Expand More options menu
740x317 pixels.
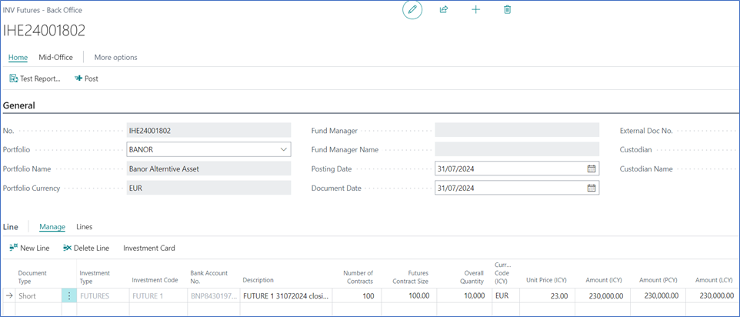(x=115, y=57)
